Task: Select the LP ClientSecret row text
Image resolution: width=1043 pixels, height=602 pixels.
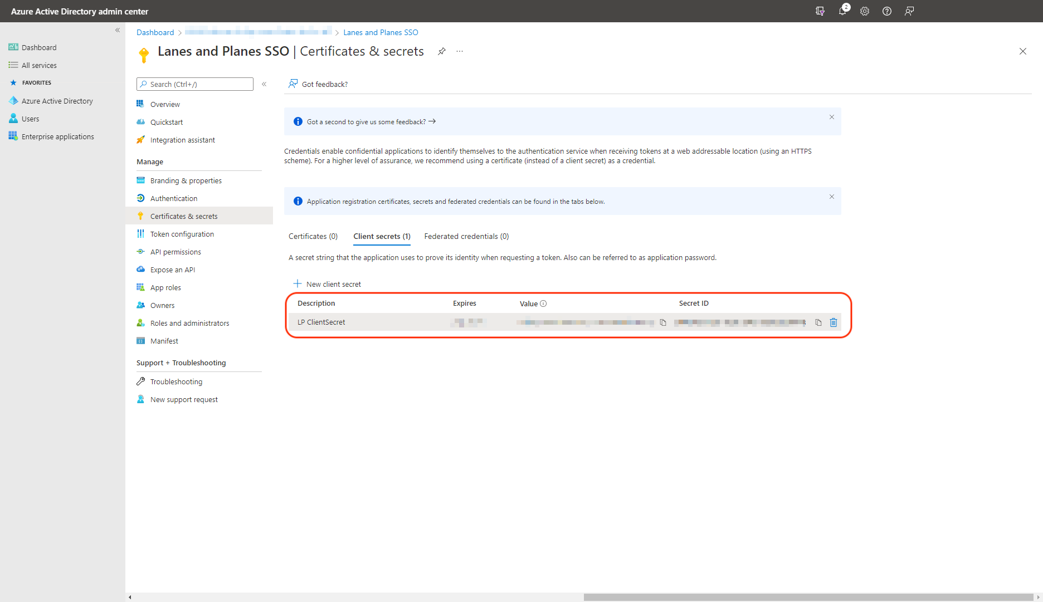Action: point(321,322)
